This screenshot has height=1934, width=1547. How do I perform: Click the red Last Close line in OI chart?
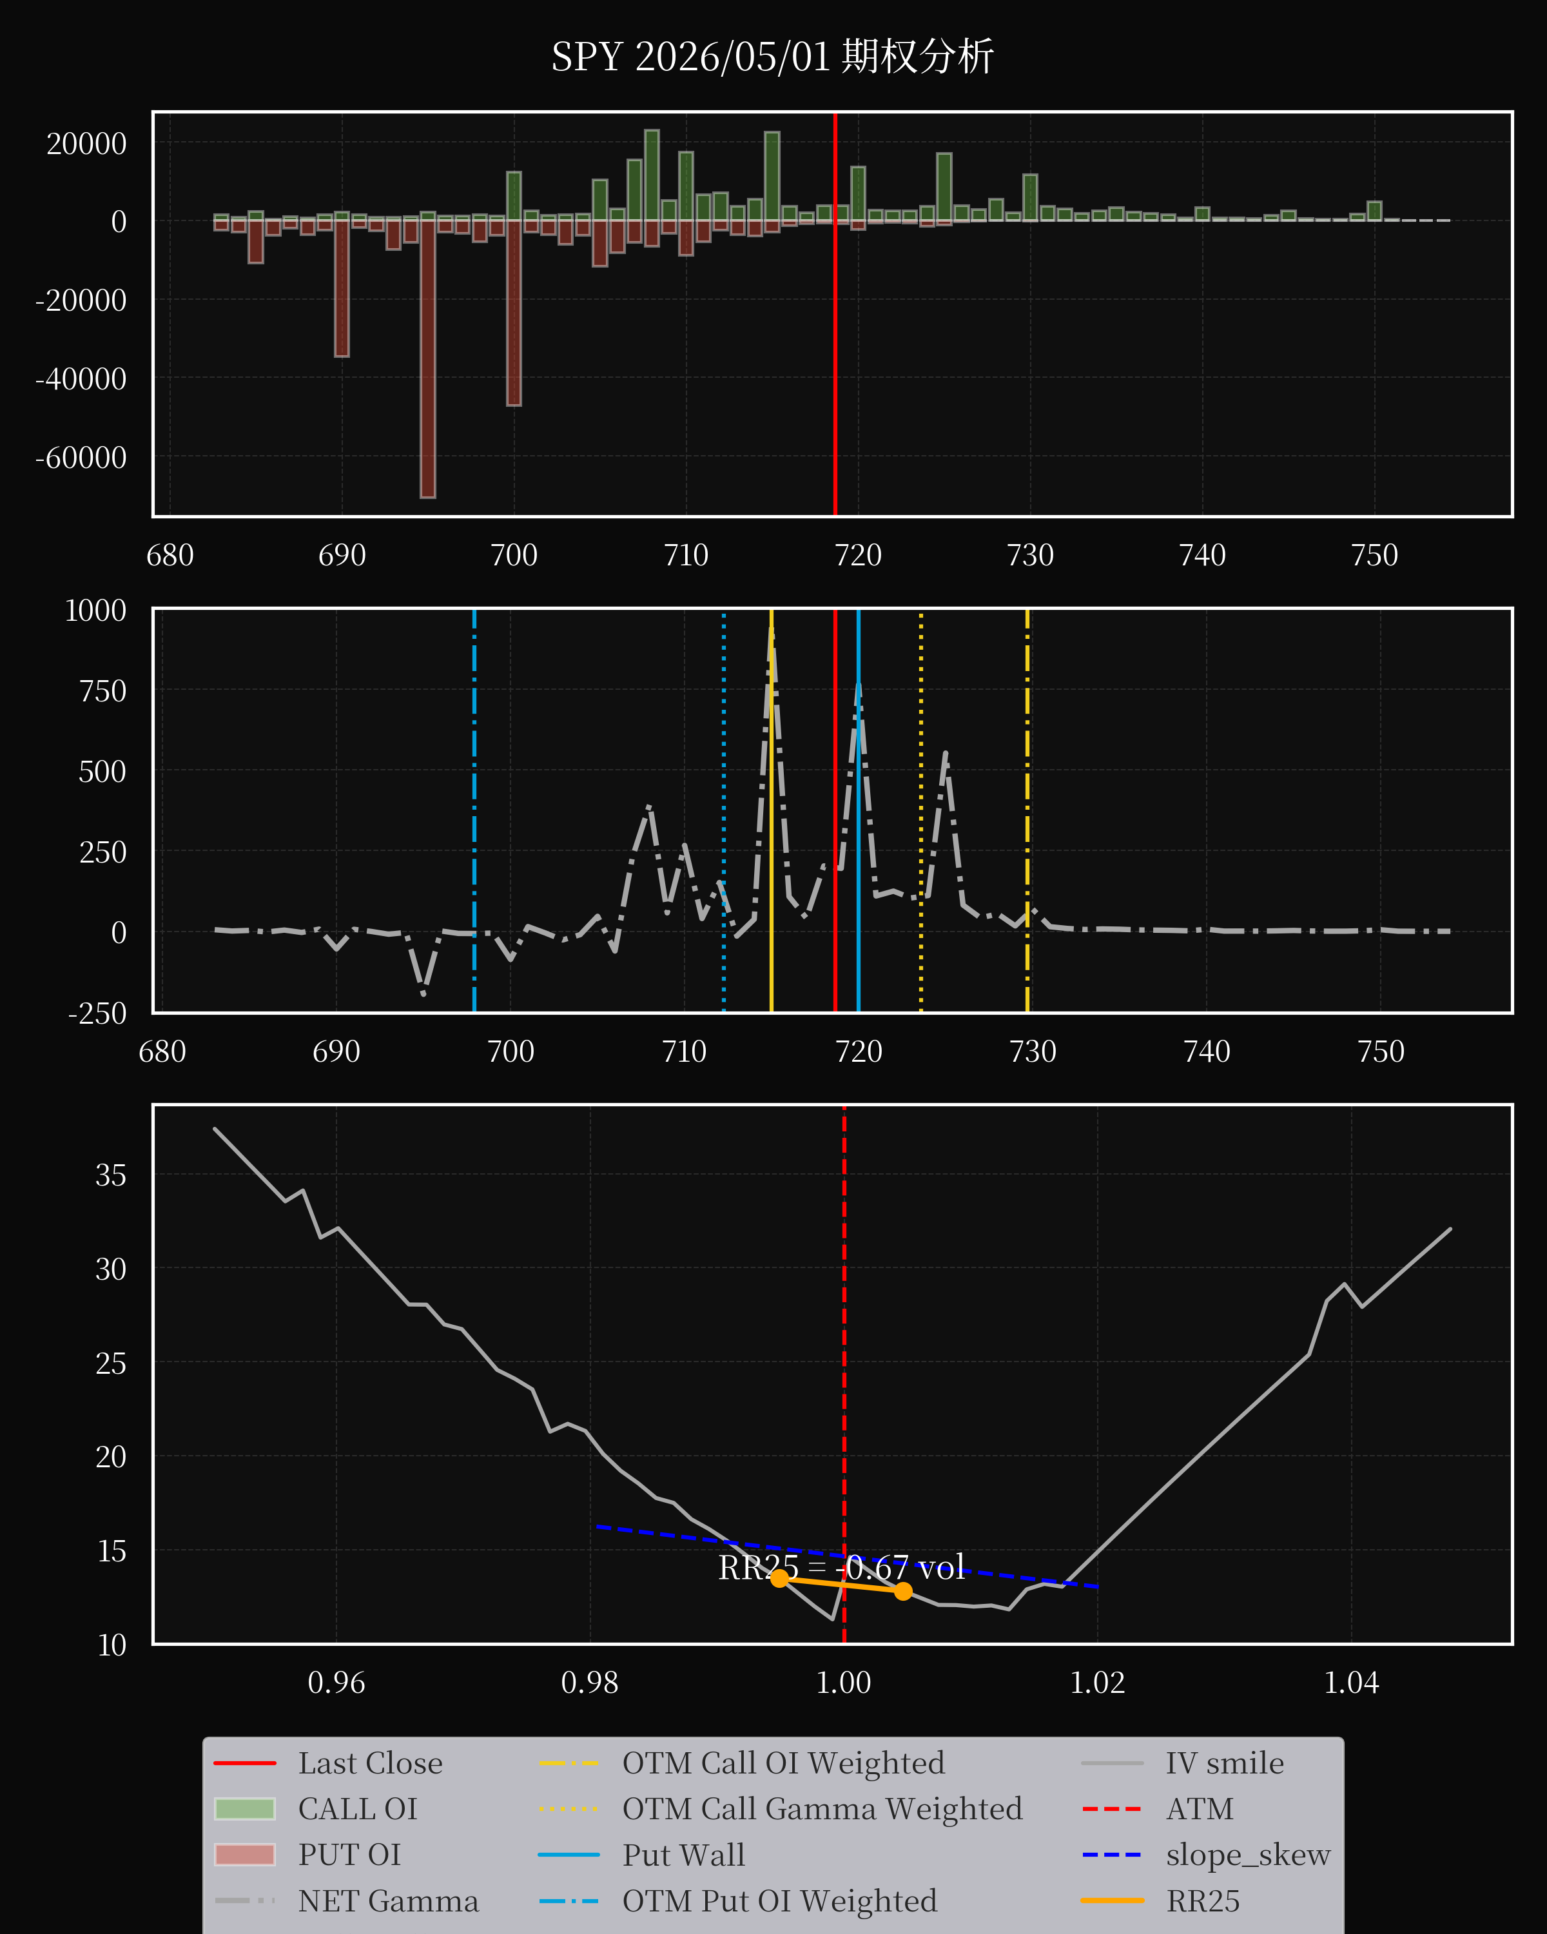835,314
